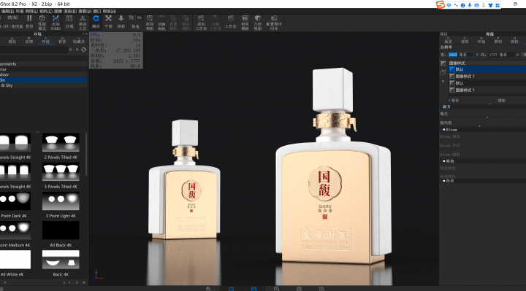Adjust the 曝光 (Exposure) slider handle

pos(487,117)
